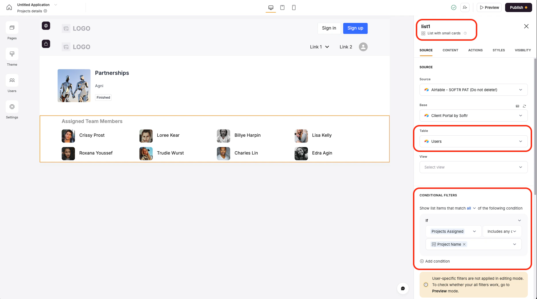Open the Project Name value dropdown
The image size is (537, 299).
(x=474, y=244)
